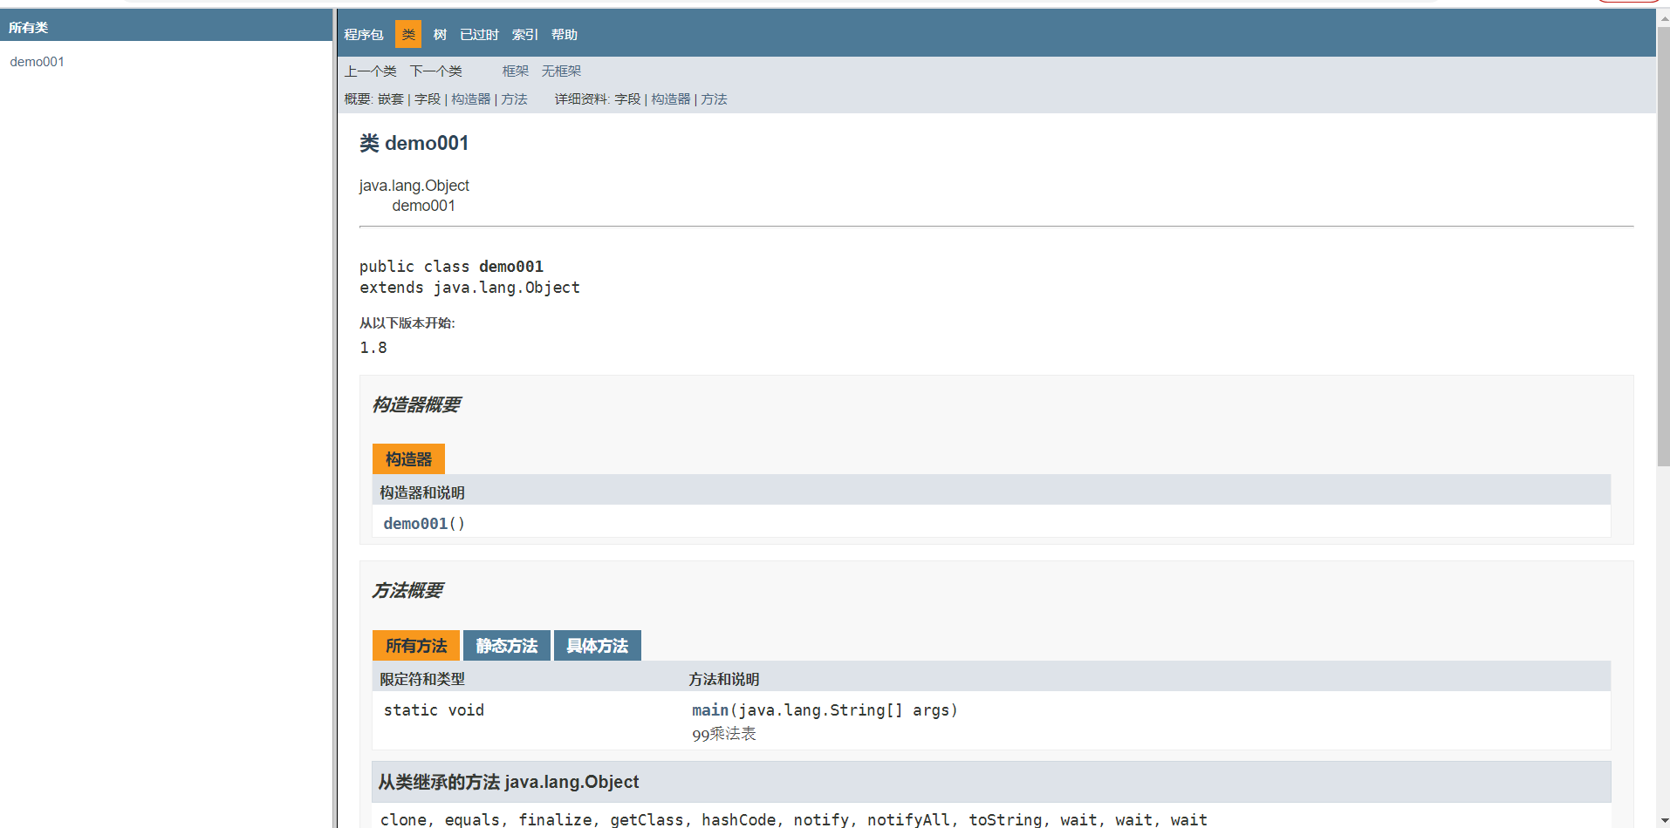
Task: Switch to the 程序包 navigation tab
Action: click(364, 34)
